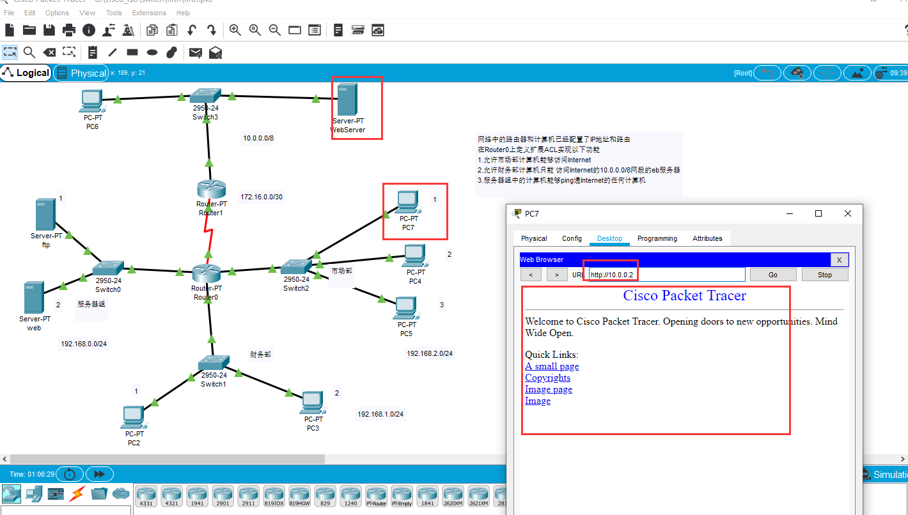This screenshot has width=908, height=515.
Task: Open the Physical tab in PC7 window
Action: click(534, 238)
